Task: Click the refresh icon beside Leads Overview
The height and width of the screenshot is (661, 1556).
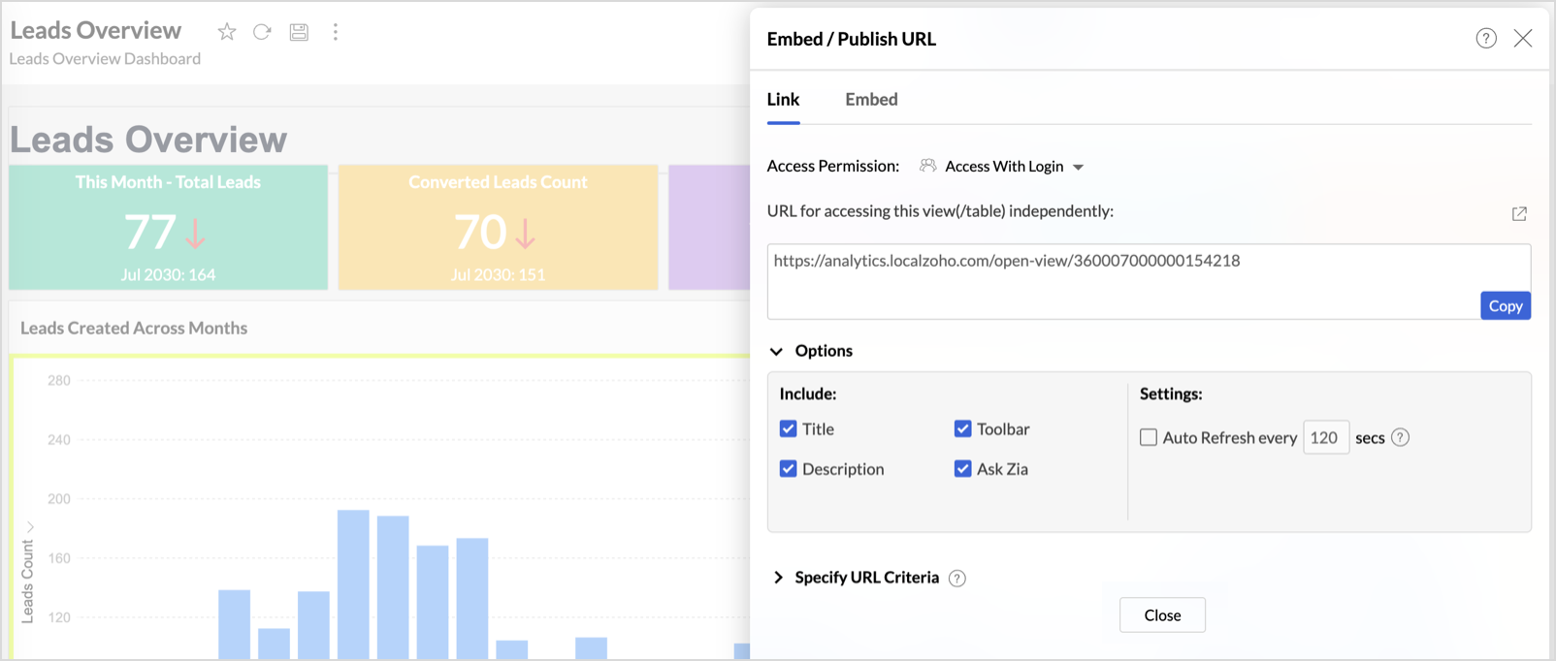Action: (x=262, y=32)
